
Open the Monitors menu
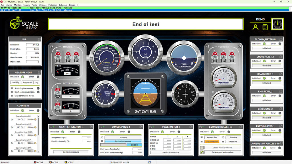18,5
